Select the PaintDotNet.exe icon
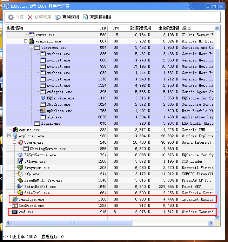228x242 pixels. (x=20, y=187)
